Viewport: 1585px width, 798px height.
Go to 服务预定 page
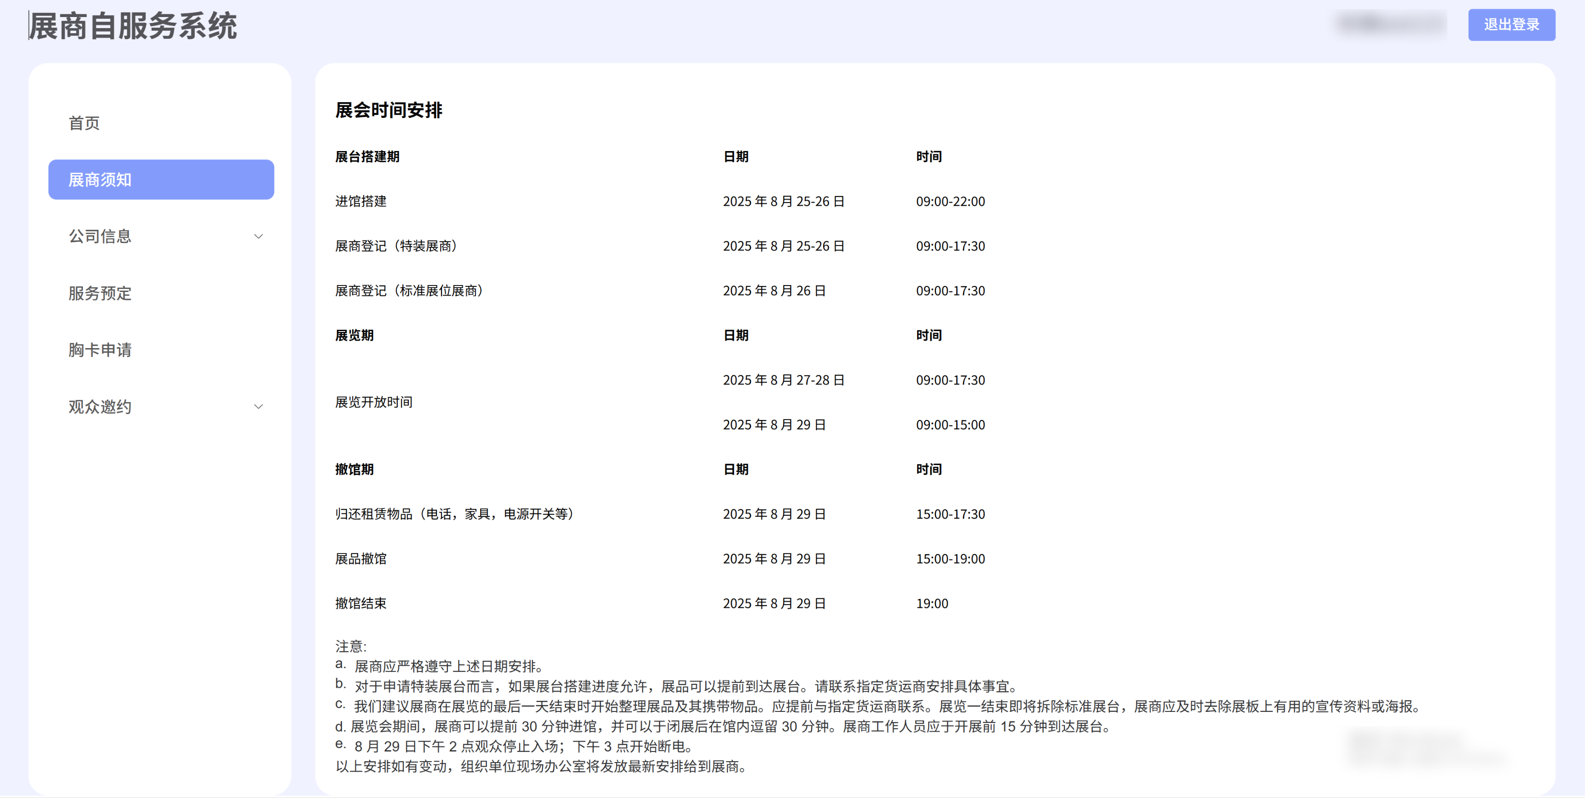pyautogui.click(x=100, y=293)
